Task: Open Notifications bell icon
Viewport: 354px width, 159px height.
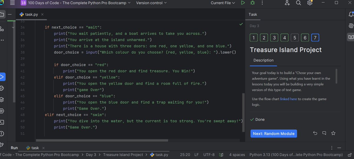Action: (351, 14)
